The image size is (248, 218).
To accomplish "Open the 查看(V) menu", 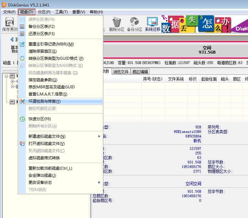I will 78,12.
